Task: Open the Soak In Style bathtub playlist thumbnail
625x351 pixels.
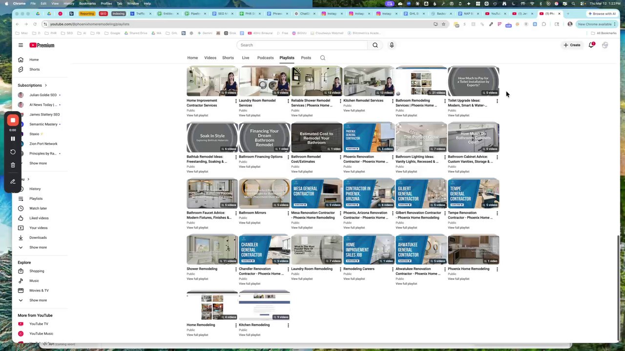Action: tap(212, 137)
